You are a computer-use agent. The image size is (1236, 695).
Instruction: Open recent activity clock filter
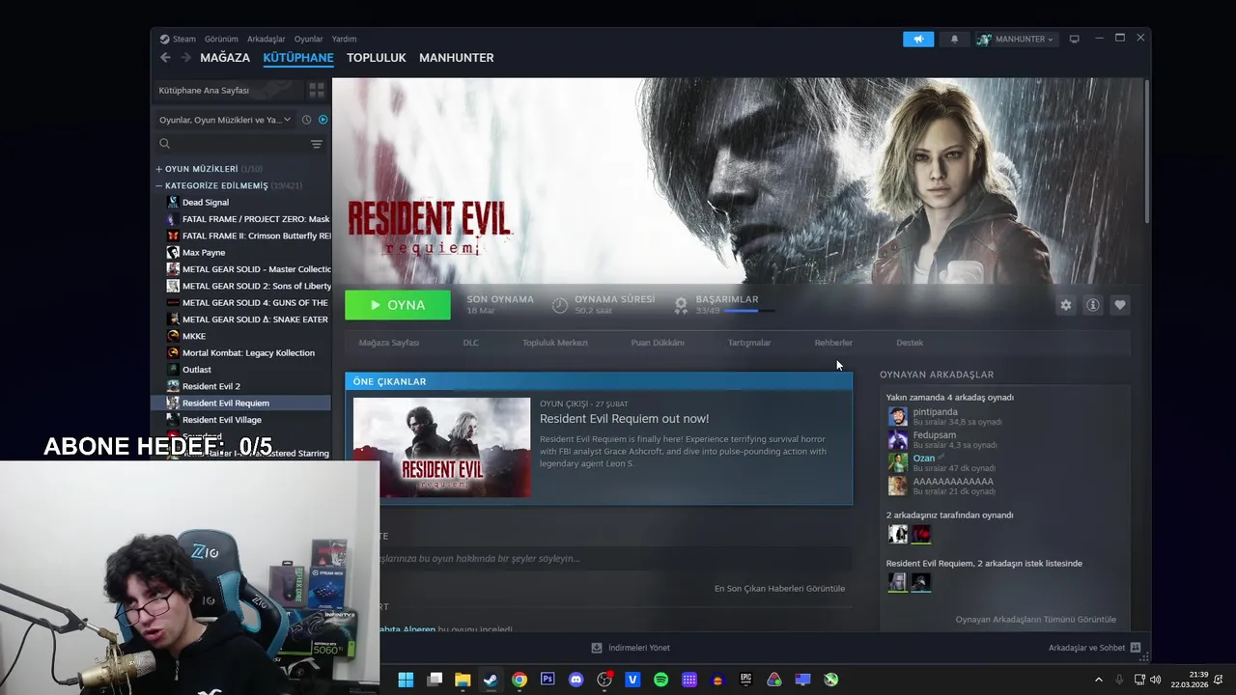pos(306,120)
